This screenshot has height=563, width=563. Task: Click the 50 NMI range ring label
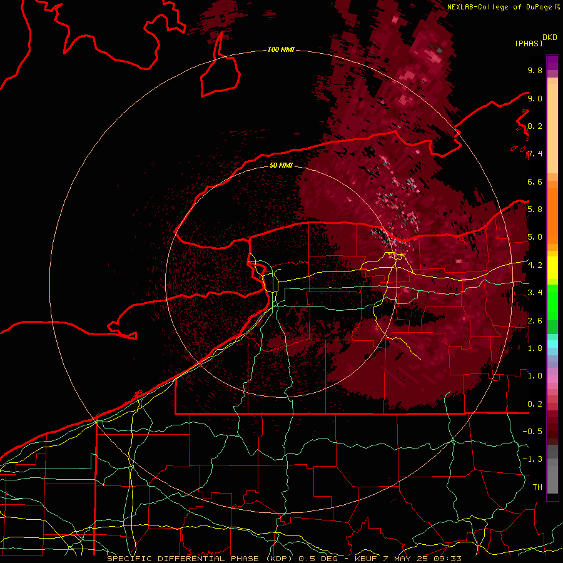click(281, 165)
